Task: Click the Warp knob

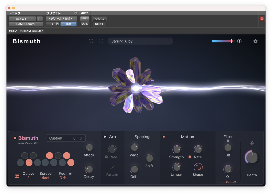Action: coord(134,148)
